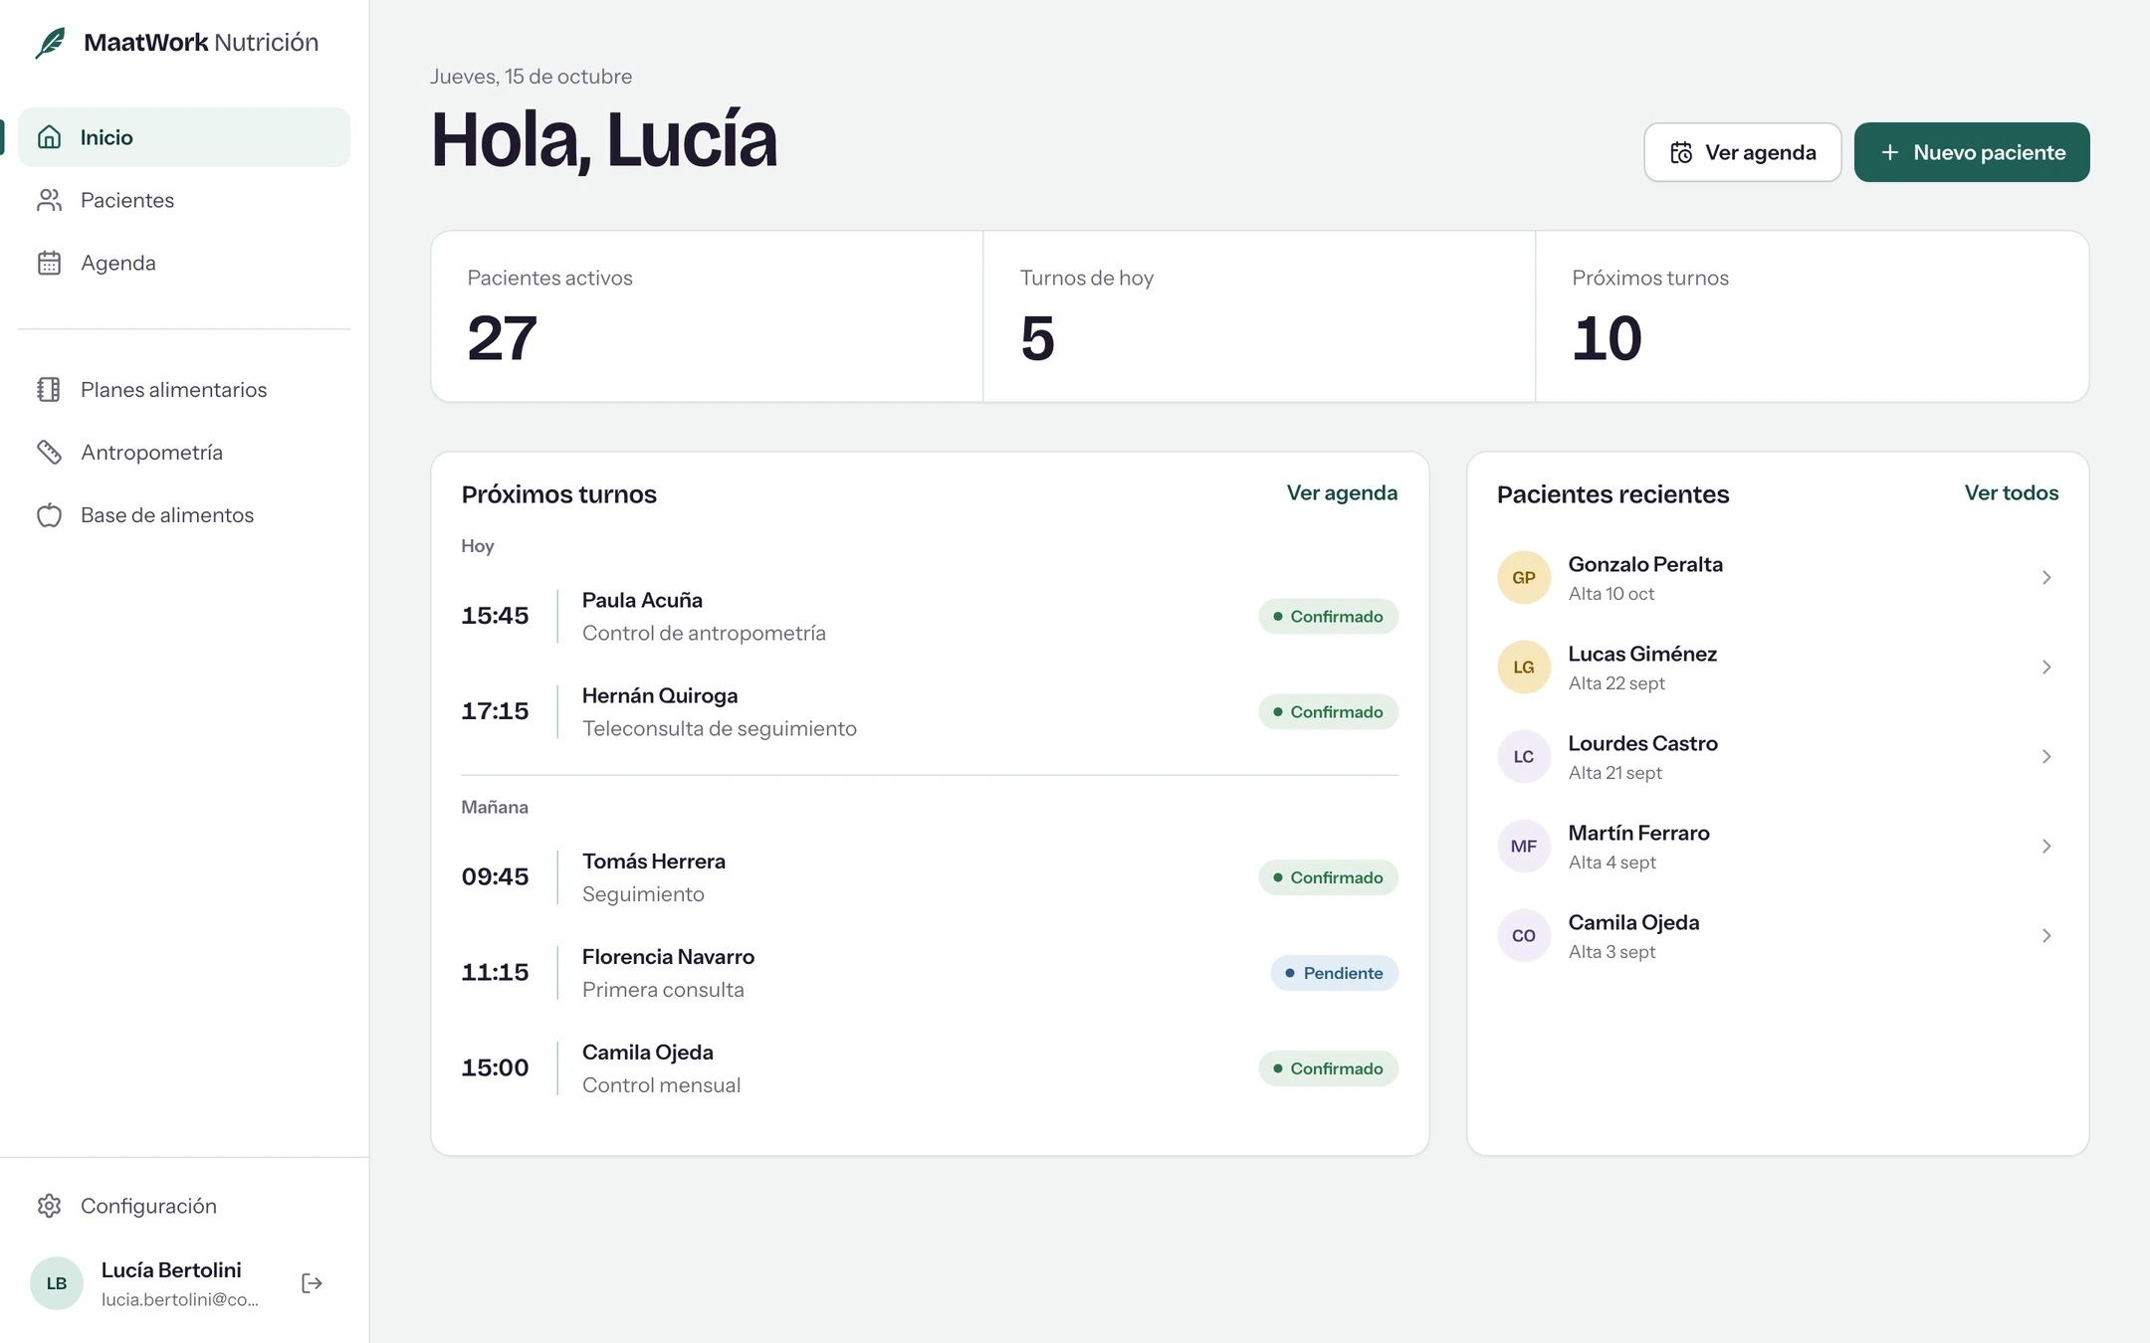2150x1343 pixels.
Task: Click the Nuevo paciente button
Action: click(1972, 152)
